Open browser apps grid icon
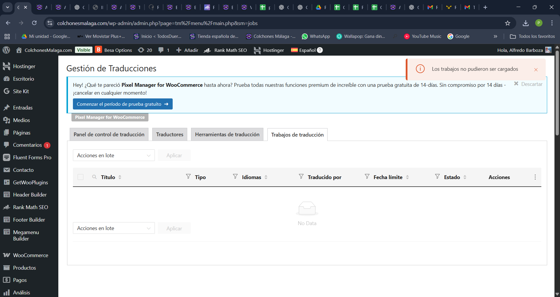The height and width of the screenshot is (297, 560). click(x=7, y=36)
